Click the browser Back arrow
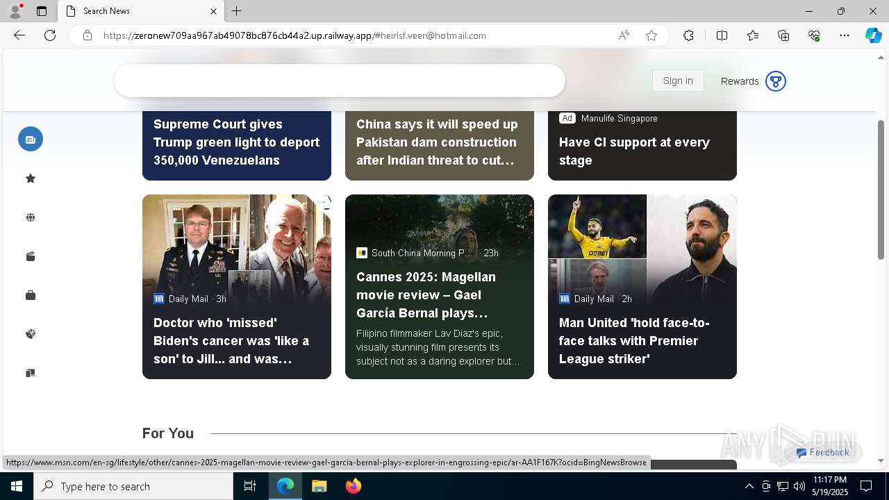The height and width of the screenshot is (500, 889). click(x=19, y=35)
